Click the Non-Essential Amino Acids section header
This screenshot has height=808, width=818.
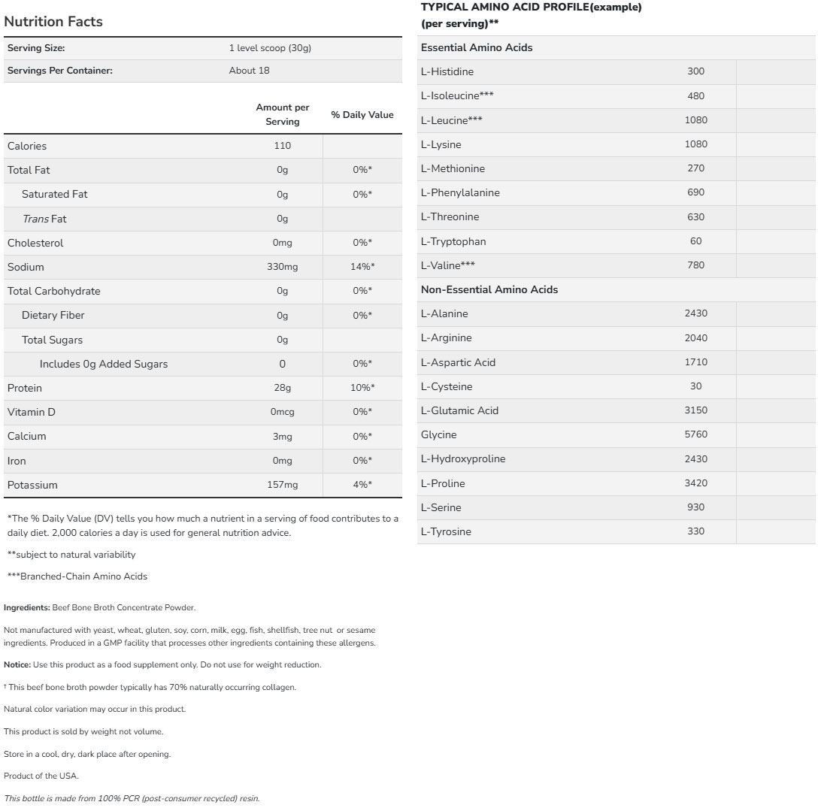489,289
